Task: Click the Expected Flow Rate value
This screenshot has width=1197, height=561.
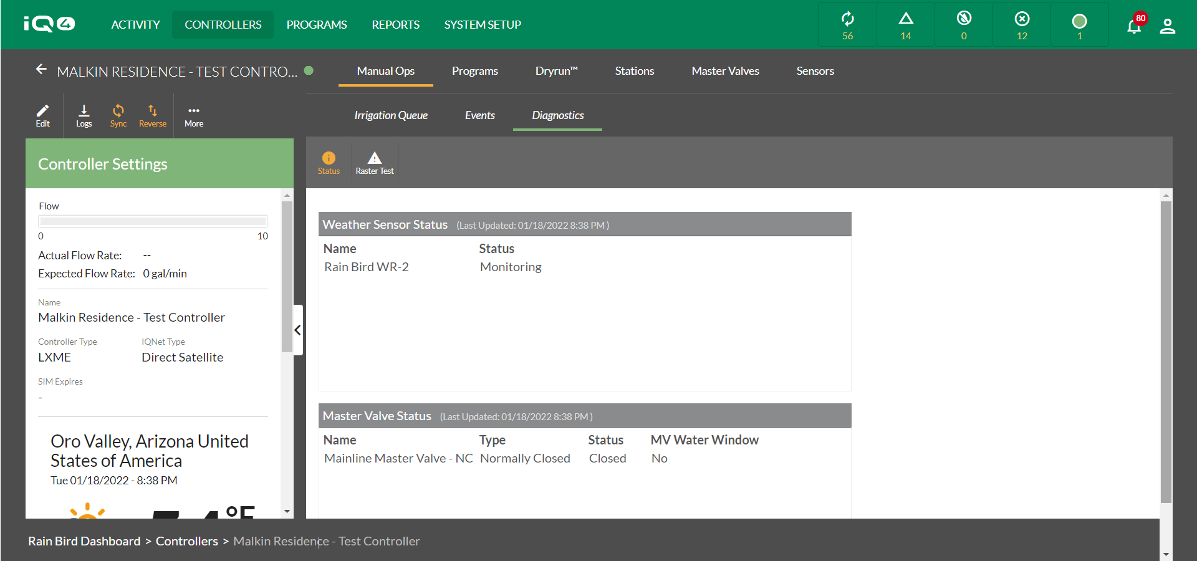Action: [165, 274]
